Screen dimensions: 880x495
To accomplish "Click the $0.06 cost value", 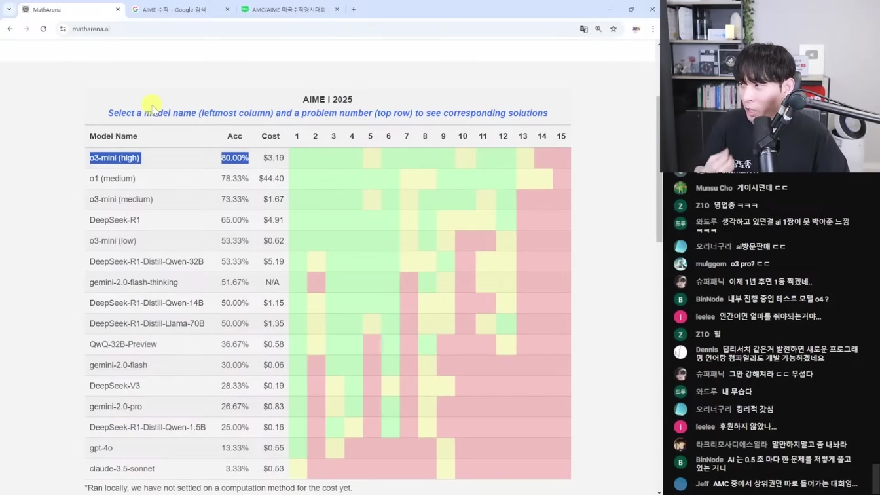I will (274, 365).
